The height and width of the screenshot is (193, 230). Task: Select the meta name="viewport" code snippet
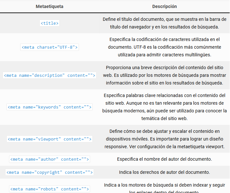(49, 139)
